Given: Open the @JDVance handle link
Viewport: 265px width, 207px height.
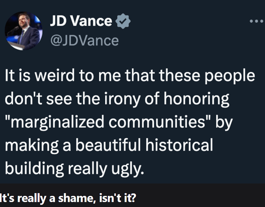Looking at the screenshot, I should pyautogui.click(x=85, y=41).
